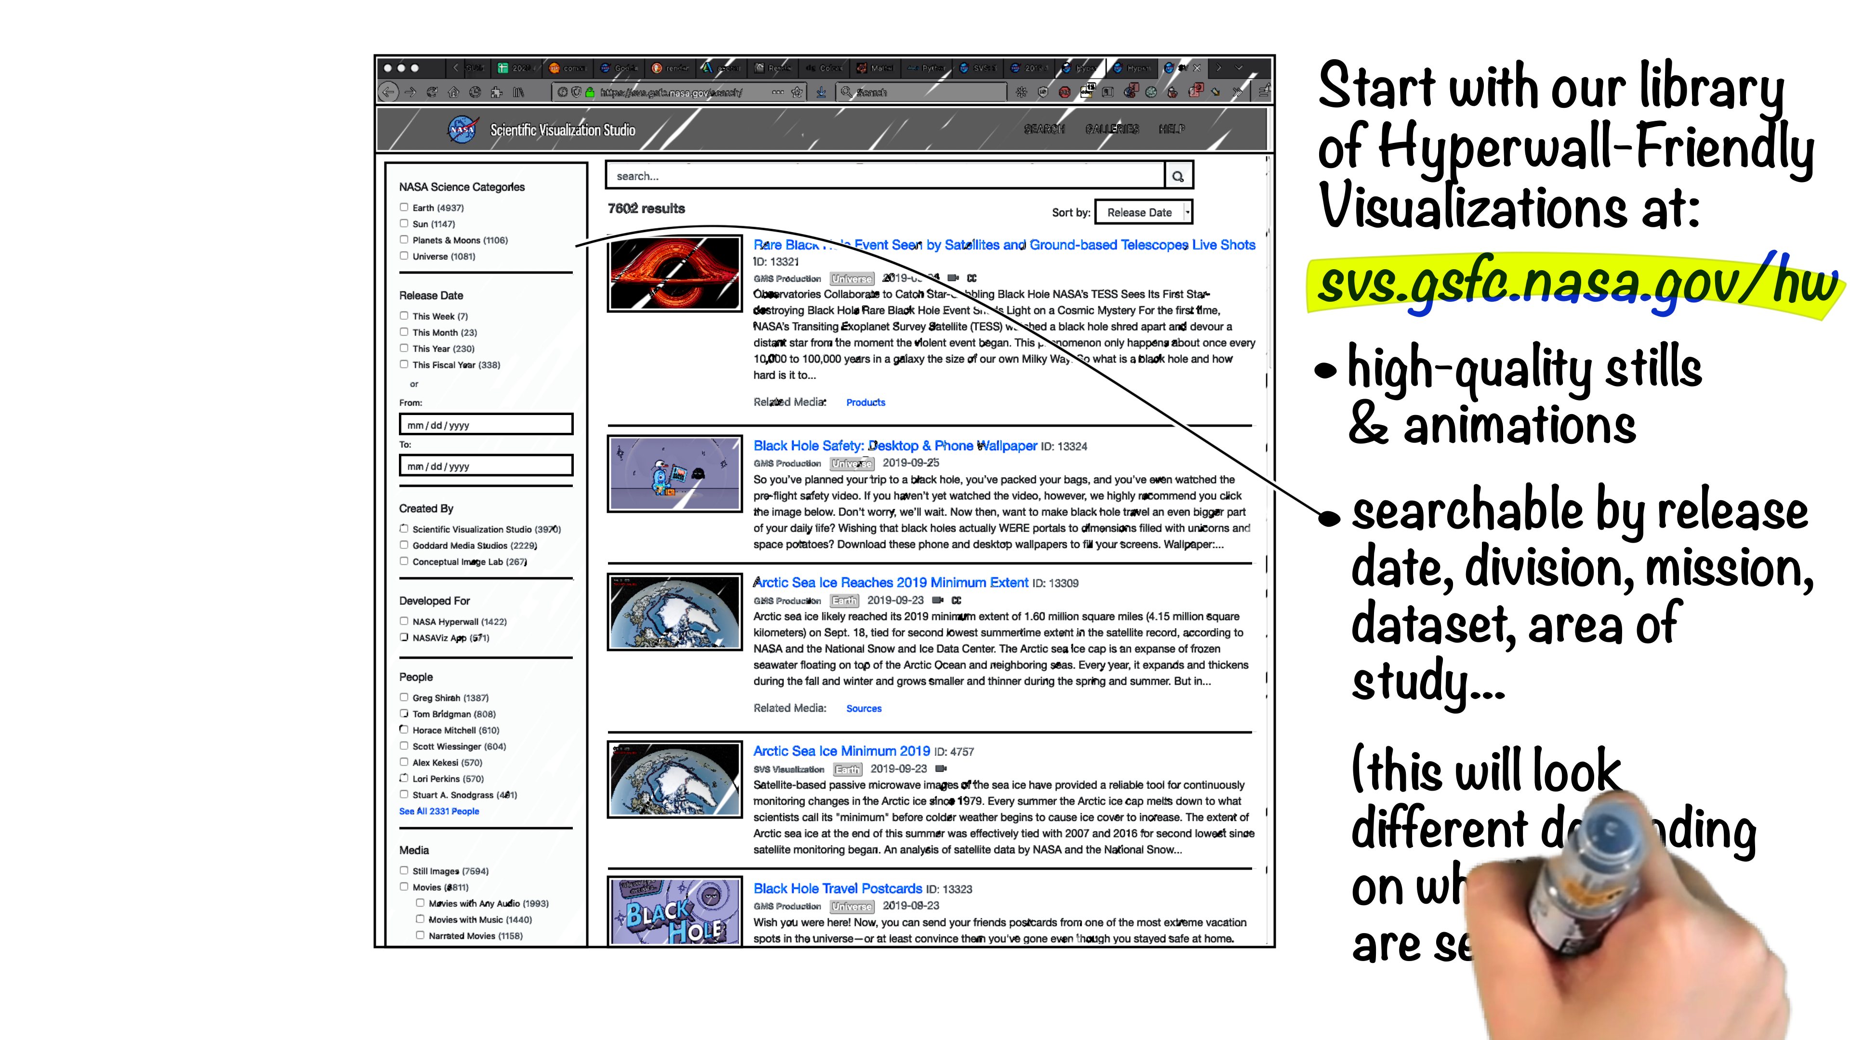Bookmark this page with the star icon
Screen dimensions: 1850x1040
click(796, 92)
